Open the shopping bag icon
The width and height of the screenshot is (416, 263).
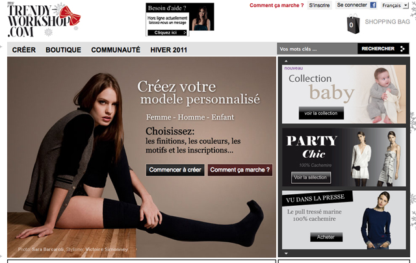tap(353, 24)
